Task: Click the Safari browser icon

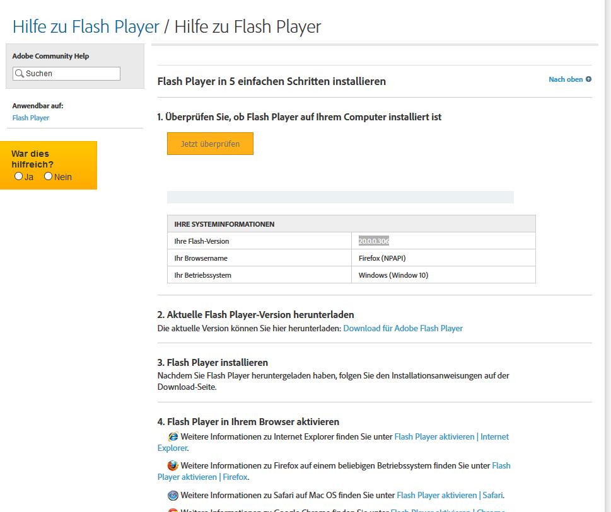Action: [173, 496]
